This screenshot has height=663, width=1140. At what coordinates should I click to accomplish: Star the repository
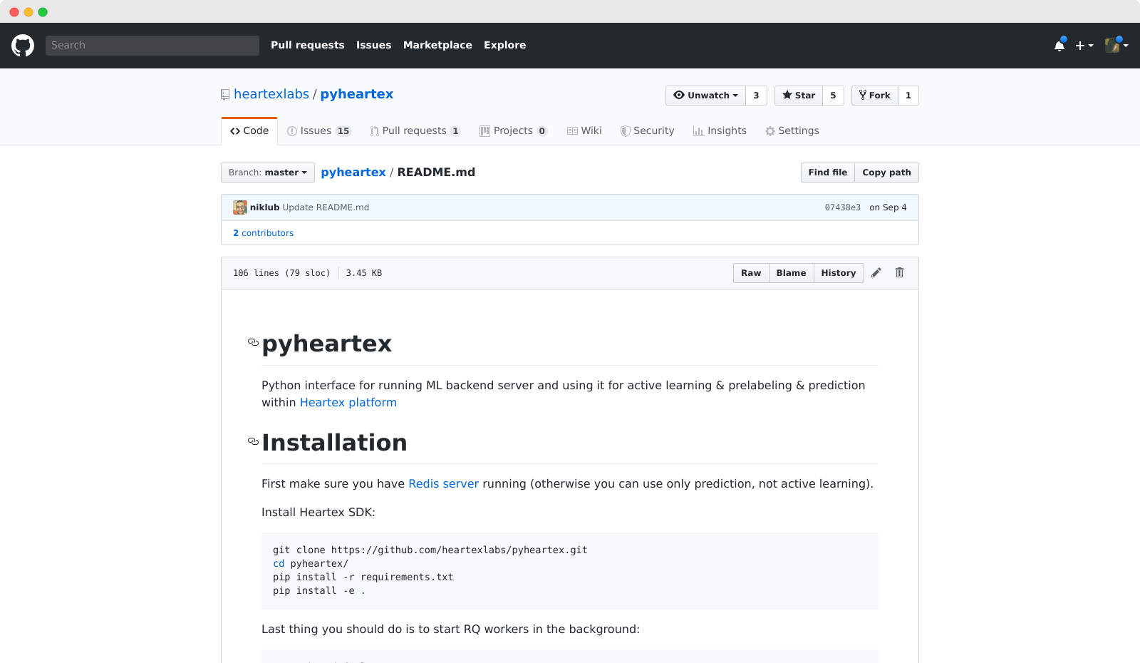point(799,96)
